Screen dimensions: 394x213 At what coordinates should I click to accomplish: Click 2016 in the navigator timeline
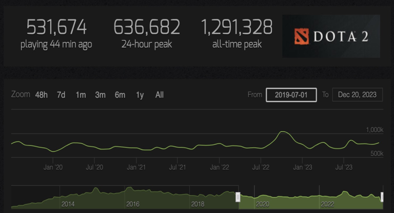(x=133, y=204)
